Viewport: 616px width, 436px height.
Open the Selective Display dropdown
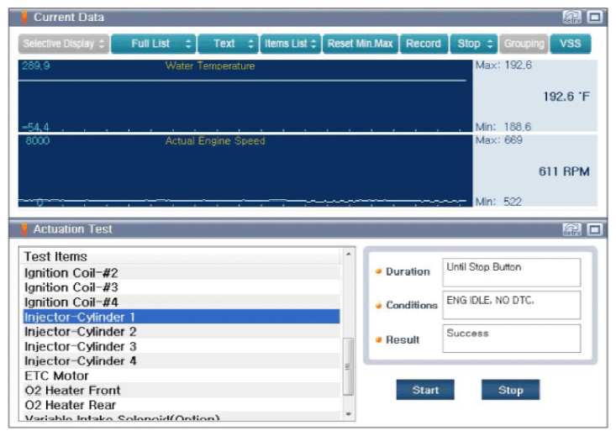pyautogui.click(x=64, y=44)
